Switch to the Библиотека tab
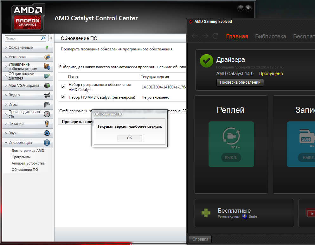The height and width of the screenshot is (245, 315). (270, 36)
